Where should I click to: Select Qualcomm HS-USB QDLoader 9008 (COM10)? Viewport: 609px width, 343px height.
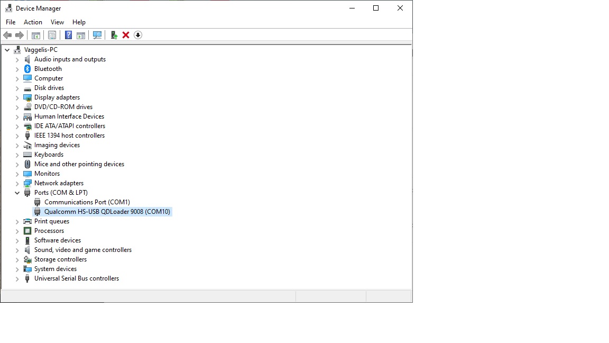click(107, 212)
